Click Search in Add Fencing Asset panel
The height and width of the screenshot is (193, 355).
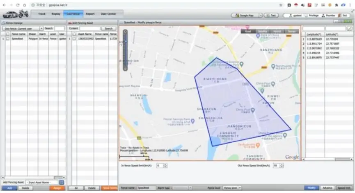[109, 28]
